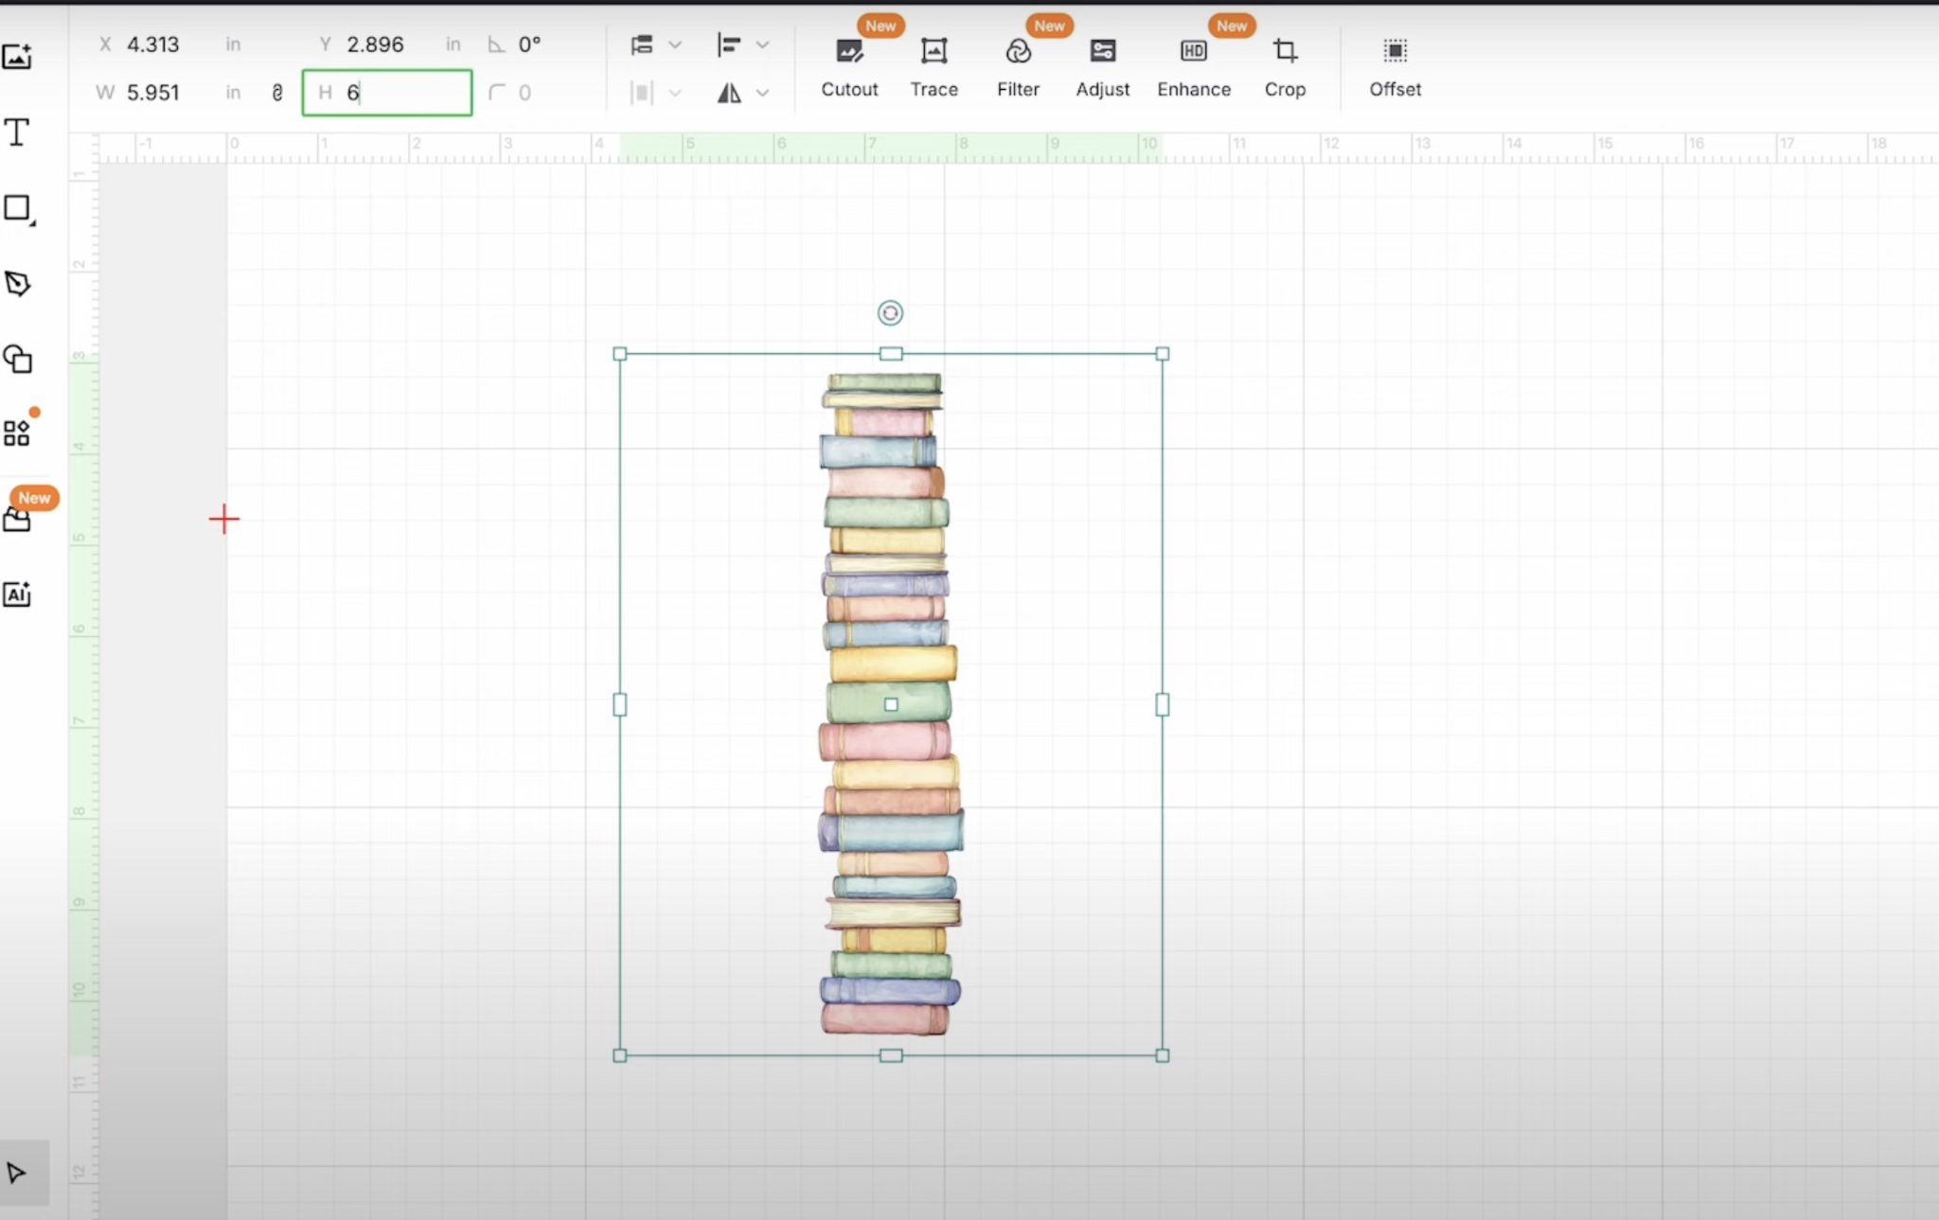Open the Trace tool
This screenshot has height=1220, width=1939.
pyautogui.click(x=933, y=66)
